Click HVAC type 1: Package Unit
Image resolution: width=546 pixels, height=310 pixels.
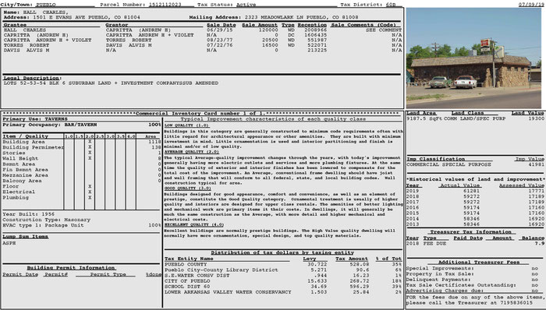[x=43, y=225]
